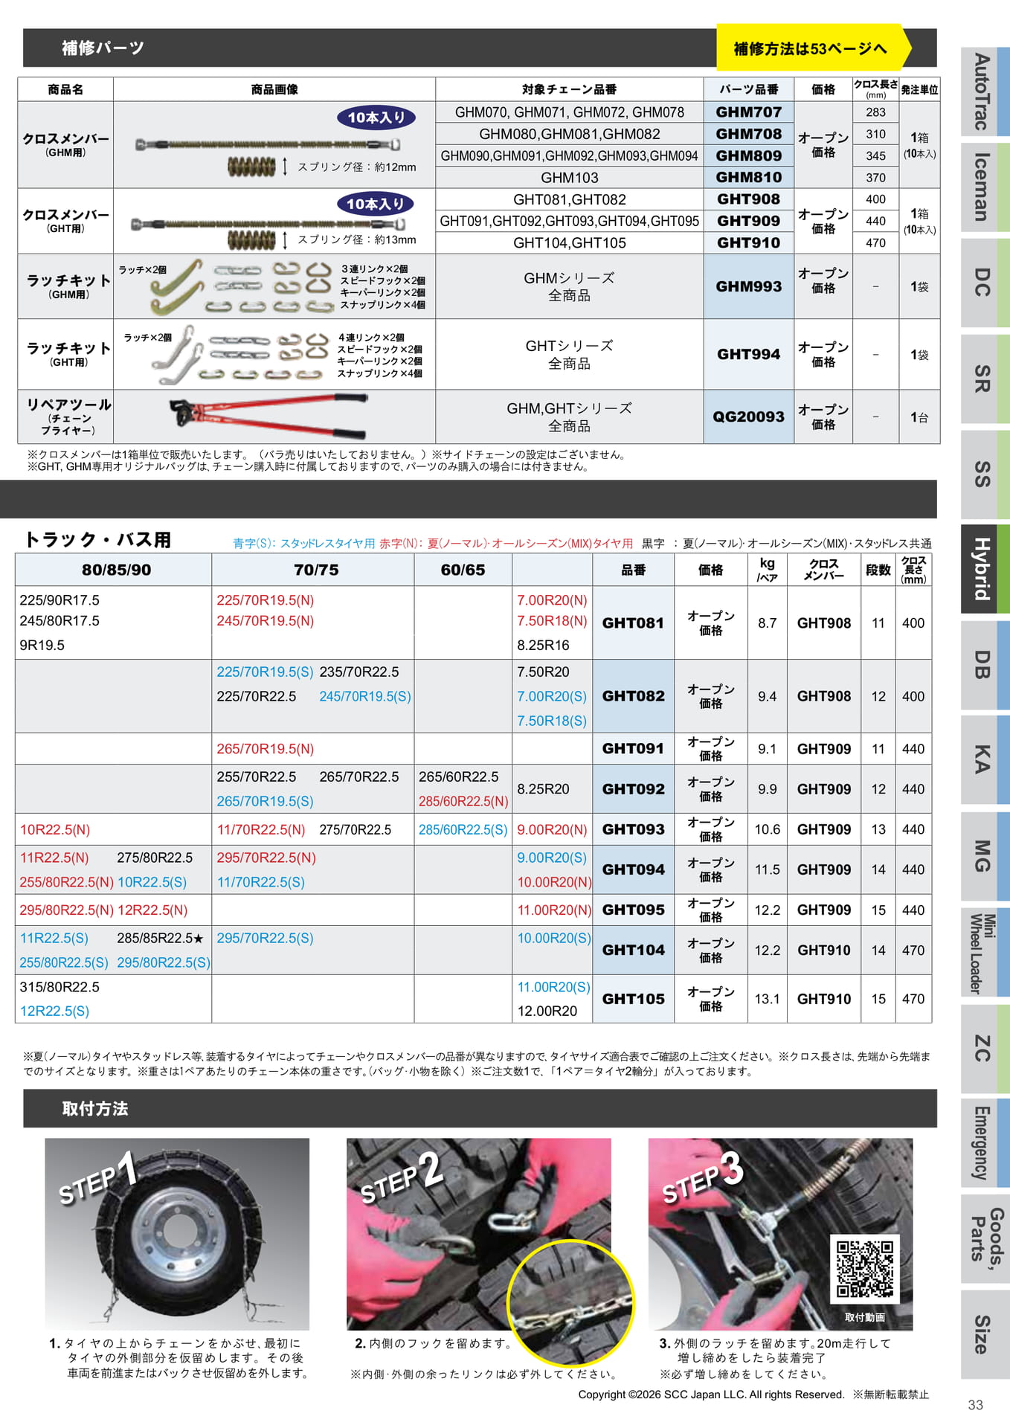Click the red chain plier repair tool image
Viewport: 1010px width, 1428px height.
click(269, 417)
